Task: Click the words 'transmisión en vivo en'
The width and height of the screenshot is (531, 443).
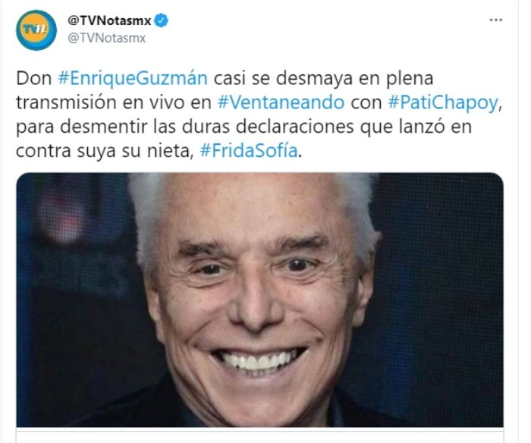Action: point(114,102)
